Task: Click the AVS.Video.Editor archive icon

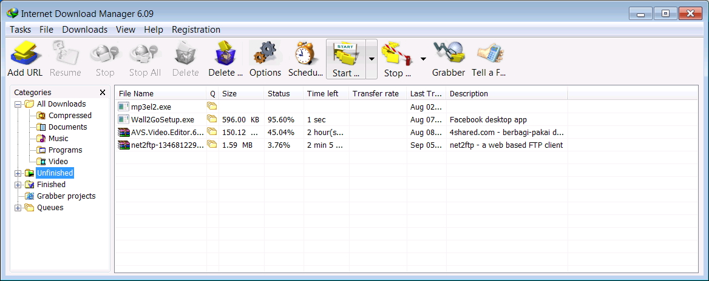Action: [x=123, y=132]
